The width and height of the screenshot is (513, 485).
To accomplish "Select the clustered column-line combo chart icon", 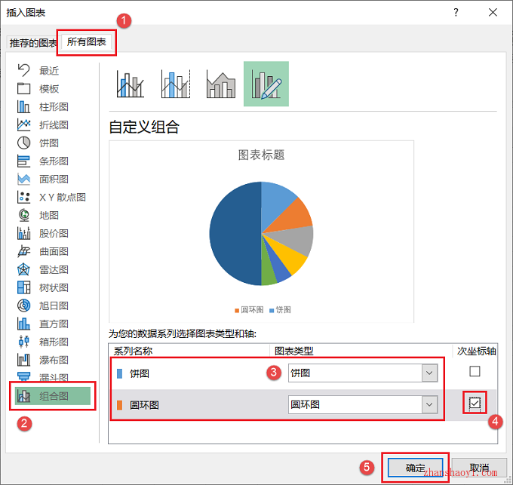I will pos(131,84).
